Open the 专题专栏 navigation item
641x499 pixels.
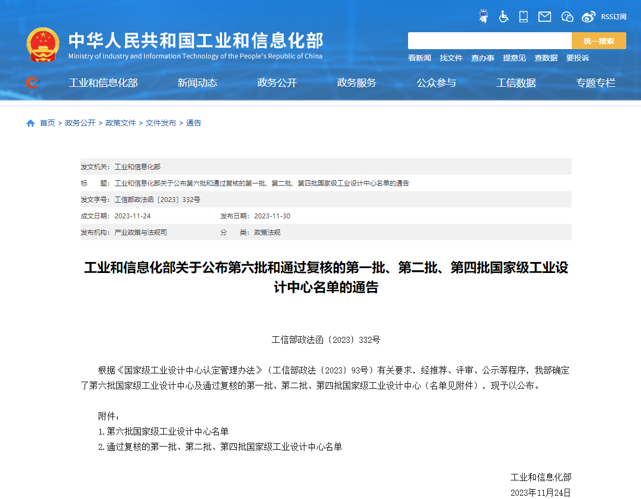[x=596, y=83]
